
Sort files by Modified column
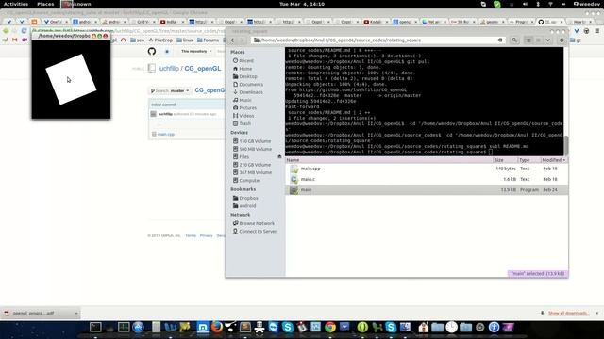(554, 160)
